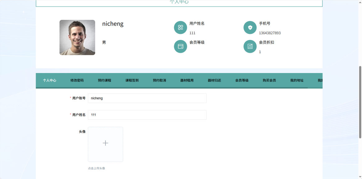Switch to the 器材归还 tab

pyautogui.click(x=215, y=80)
